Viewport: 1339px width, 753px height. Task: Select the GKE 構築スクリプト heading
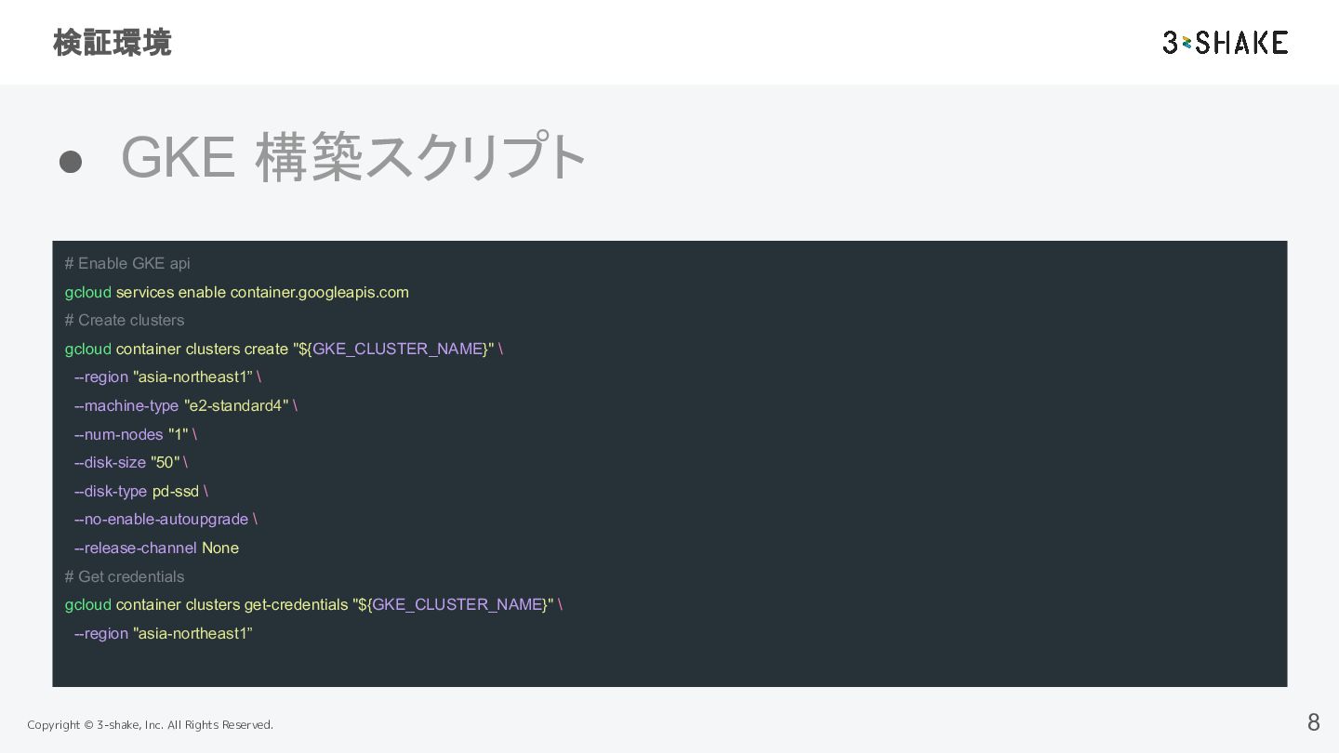(354, 157)
